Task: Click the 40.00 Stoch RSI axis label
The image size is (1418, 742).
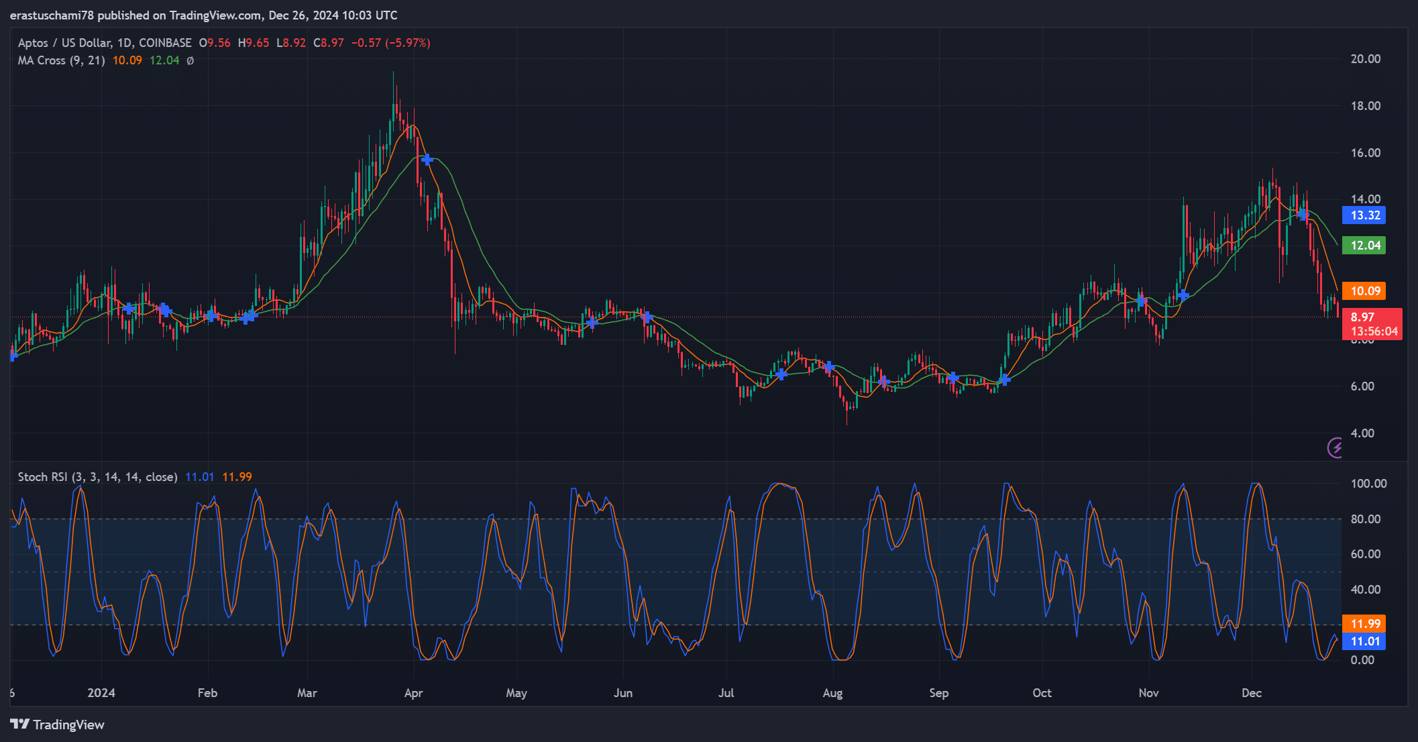Action: [1366, 590]
